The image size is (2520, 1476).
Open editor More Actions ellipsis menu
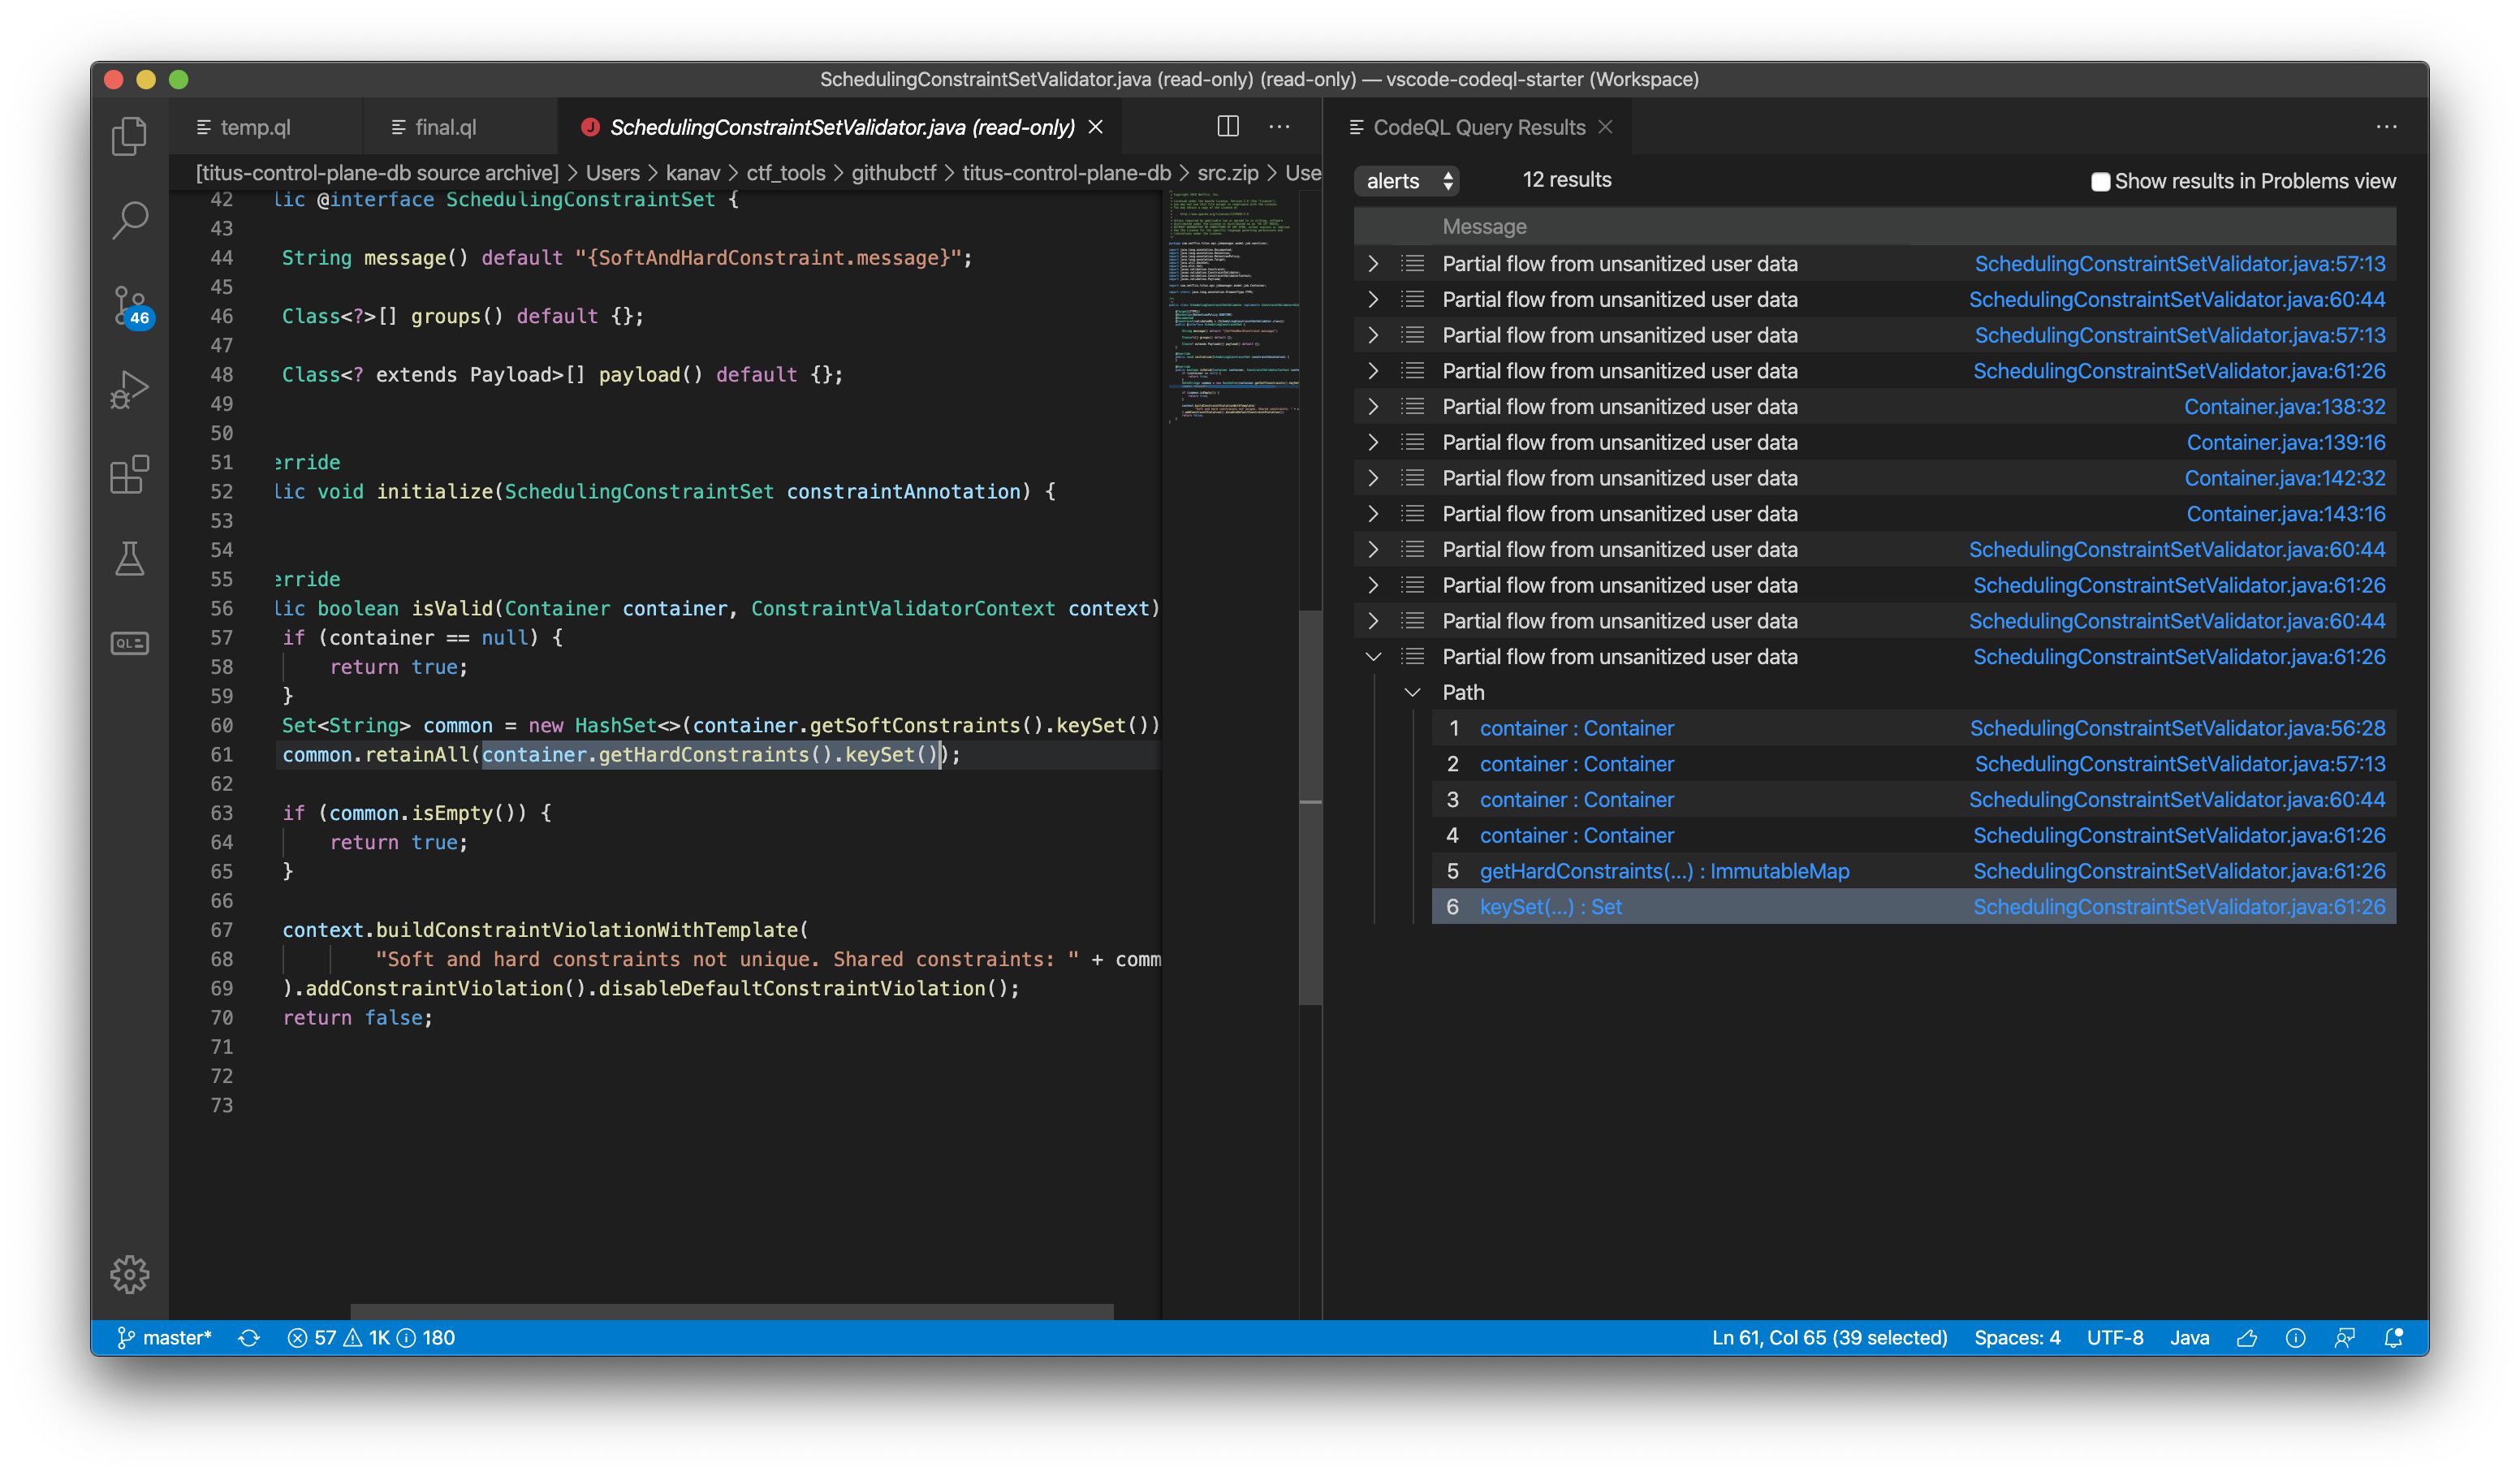click(x=1279, y=127)
